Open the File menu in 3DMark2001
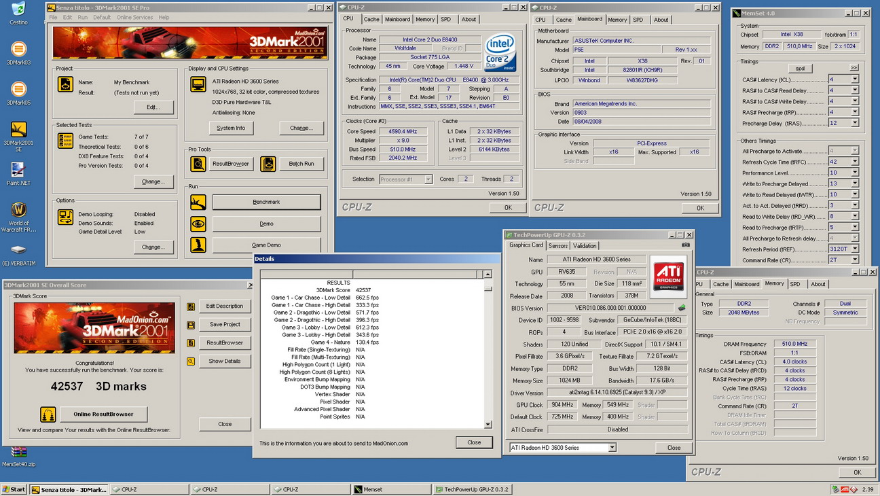The width and height of the screenshot is (880, 496). tap(53, 17)
